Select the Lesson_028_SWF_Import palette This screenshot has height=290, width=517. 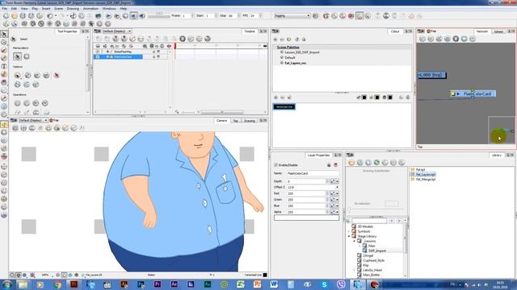pos(301,52)
